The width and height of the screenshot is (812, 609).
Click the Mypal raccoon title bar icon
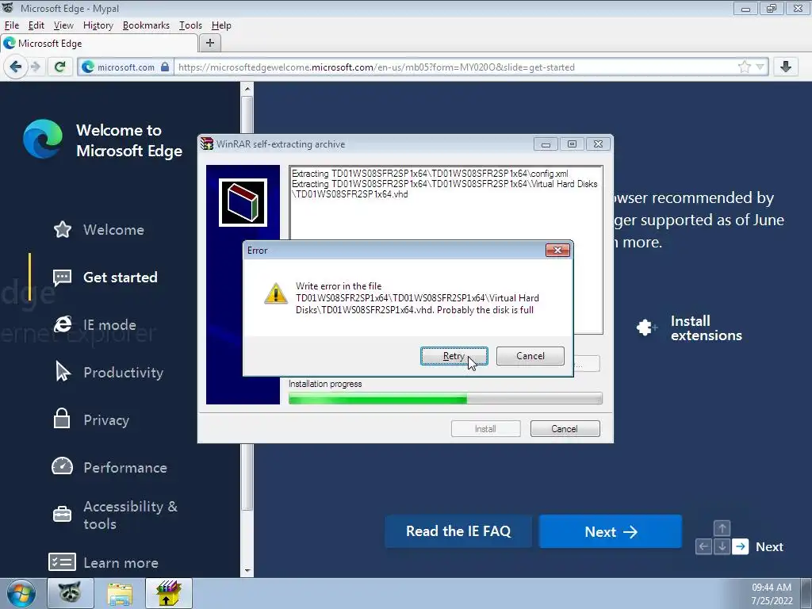point(8,8)
